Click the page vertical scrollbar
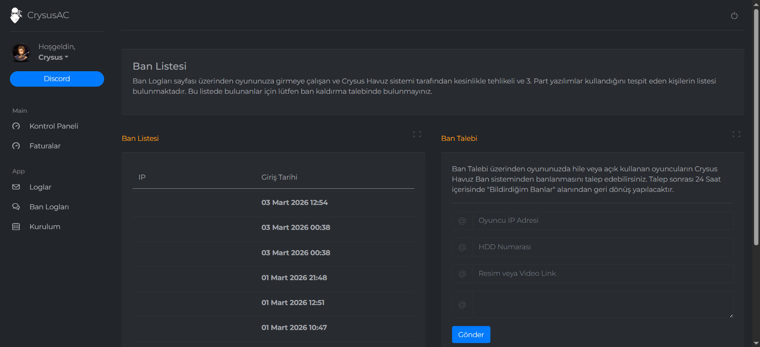The image size is (760, 347). coord(756,127)
